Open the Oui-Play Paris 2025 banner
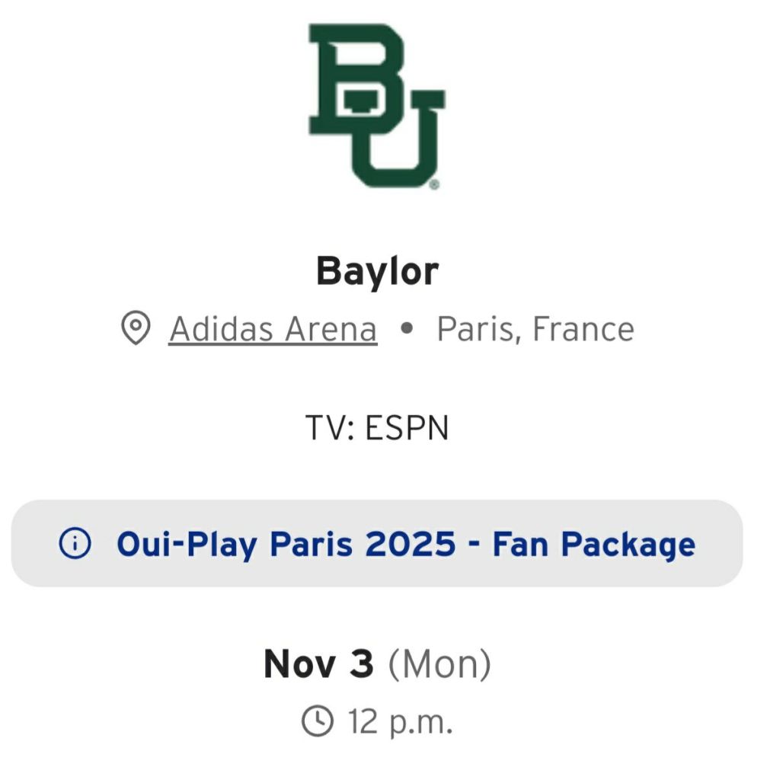The height and width of the screenshot is (780, 764). coord(377,544)
